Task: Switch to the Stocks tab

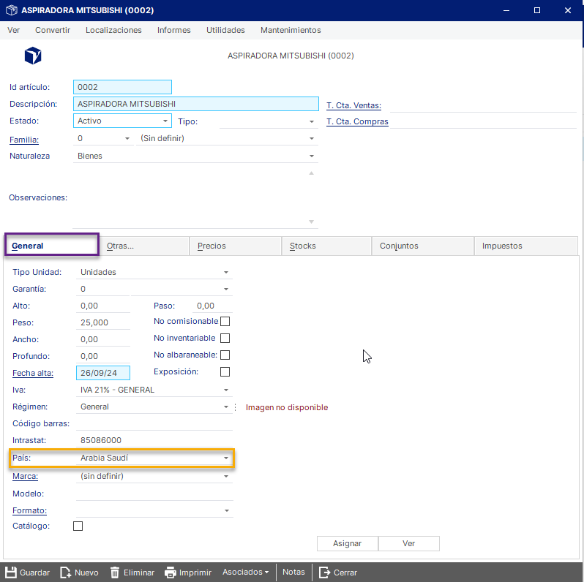Action: (327, 246)
